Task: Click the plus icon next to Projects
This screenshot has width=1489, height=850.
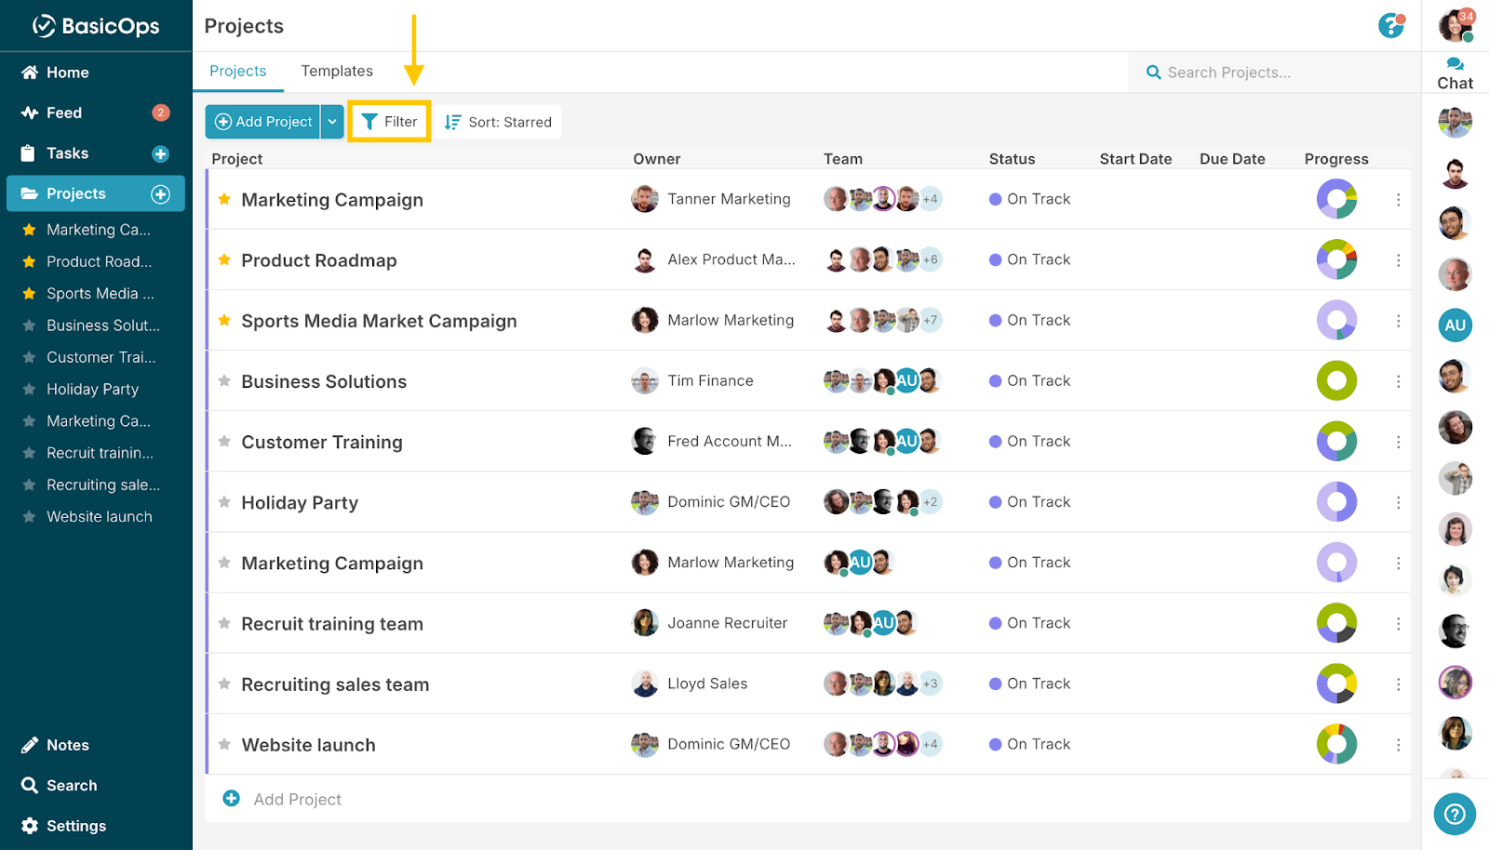Action: [x=161, y=193]
